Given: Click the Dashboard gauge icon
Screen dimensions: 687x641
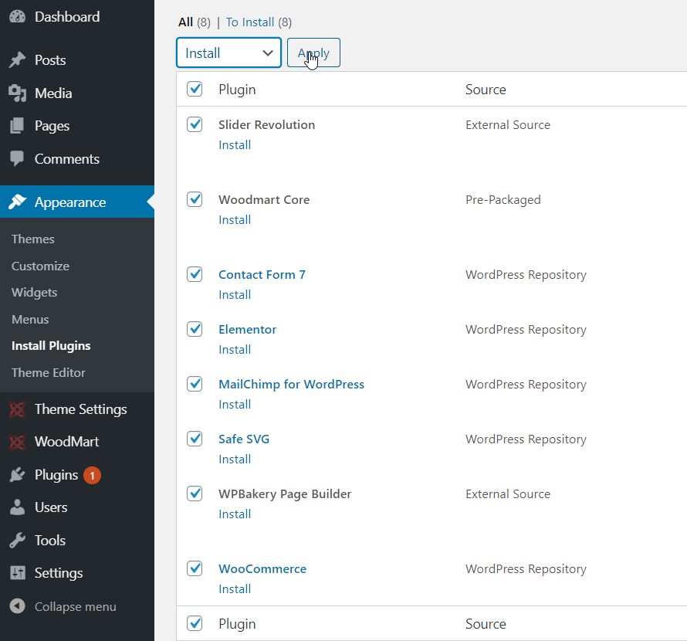Looking at the screenshot, I should 17,17.
